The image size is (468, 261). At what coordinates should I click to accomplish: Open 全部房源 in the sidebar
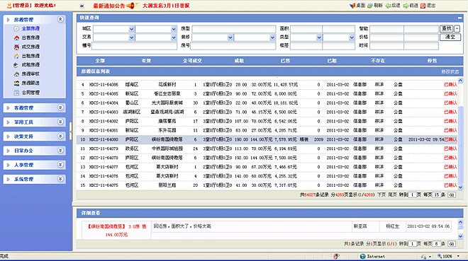[30, 28]
